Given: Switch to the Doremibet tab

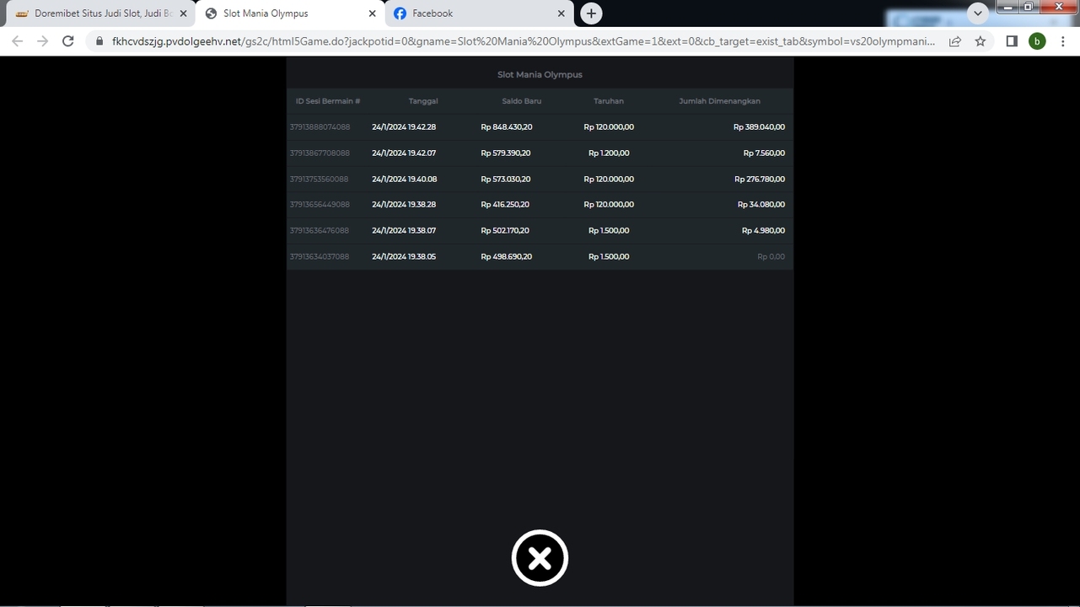Looking at the screenshot, I should (x=97, y=13).
